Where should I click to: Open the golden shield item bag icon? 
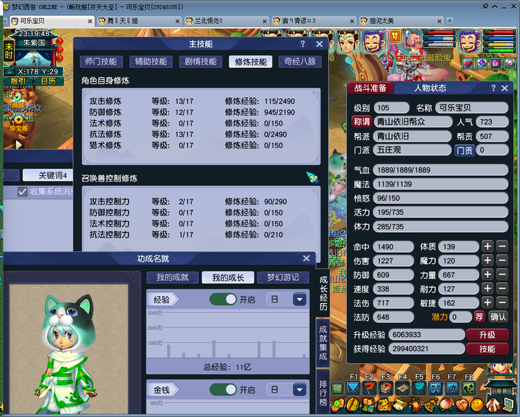tap(353, 404)
